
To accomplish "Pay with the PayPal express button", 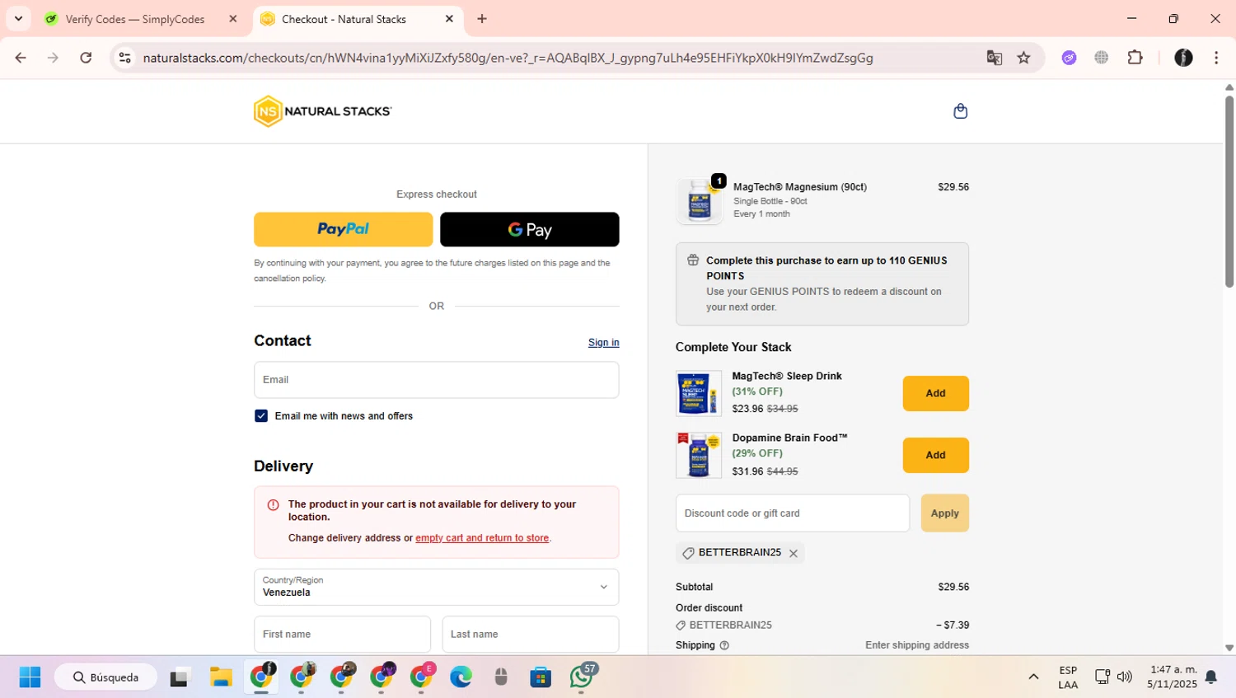I will (x=343, y=229).
